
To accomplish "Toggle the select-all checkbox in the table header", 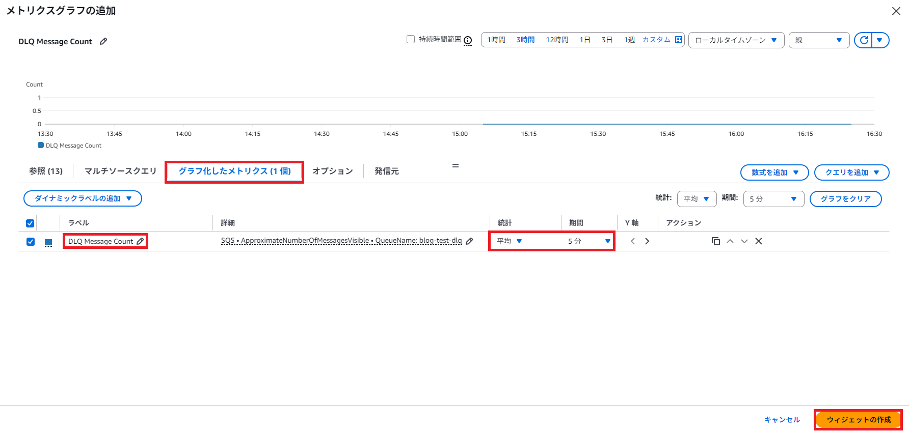I will pyautogui.click(x=30, y=223).
